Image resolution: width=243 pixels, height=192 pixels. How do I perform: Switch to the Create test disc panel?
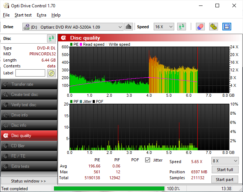[x=29, y=95]
